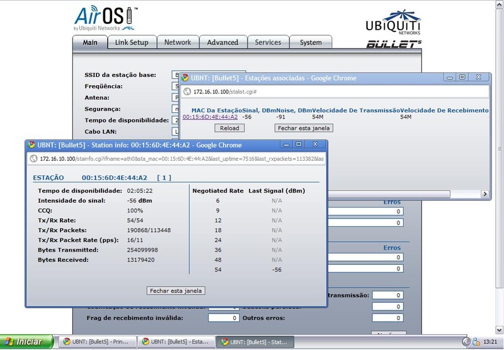Open the Network tab
This screenshot has height=350, width=504.
(177, 42)
